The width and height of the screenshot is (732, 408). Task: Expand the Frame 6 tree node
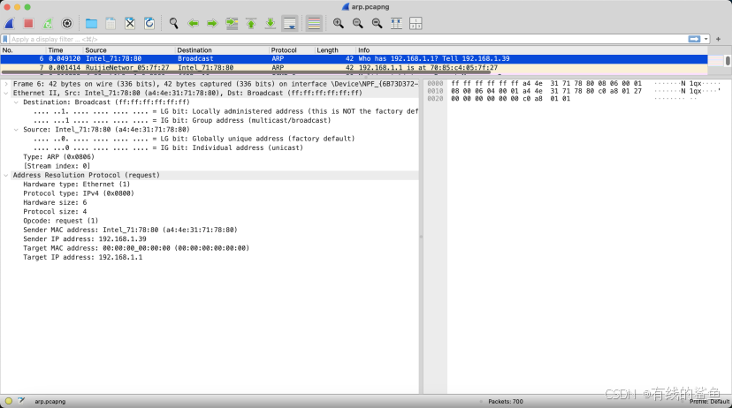(6, 84)
